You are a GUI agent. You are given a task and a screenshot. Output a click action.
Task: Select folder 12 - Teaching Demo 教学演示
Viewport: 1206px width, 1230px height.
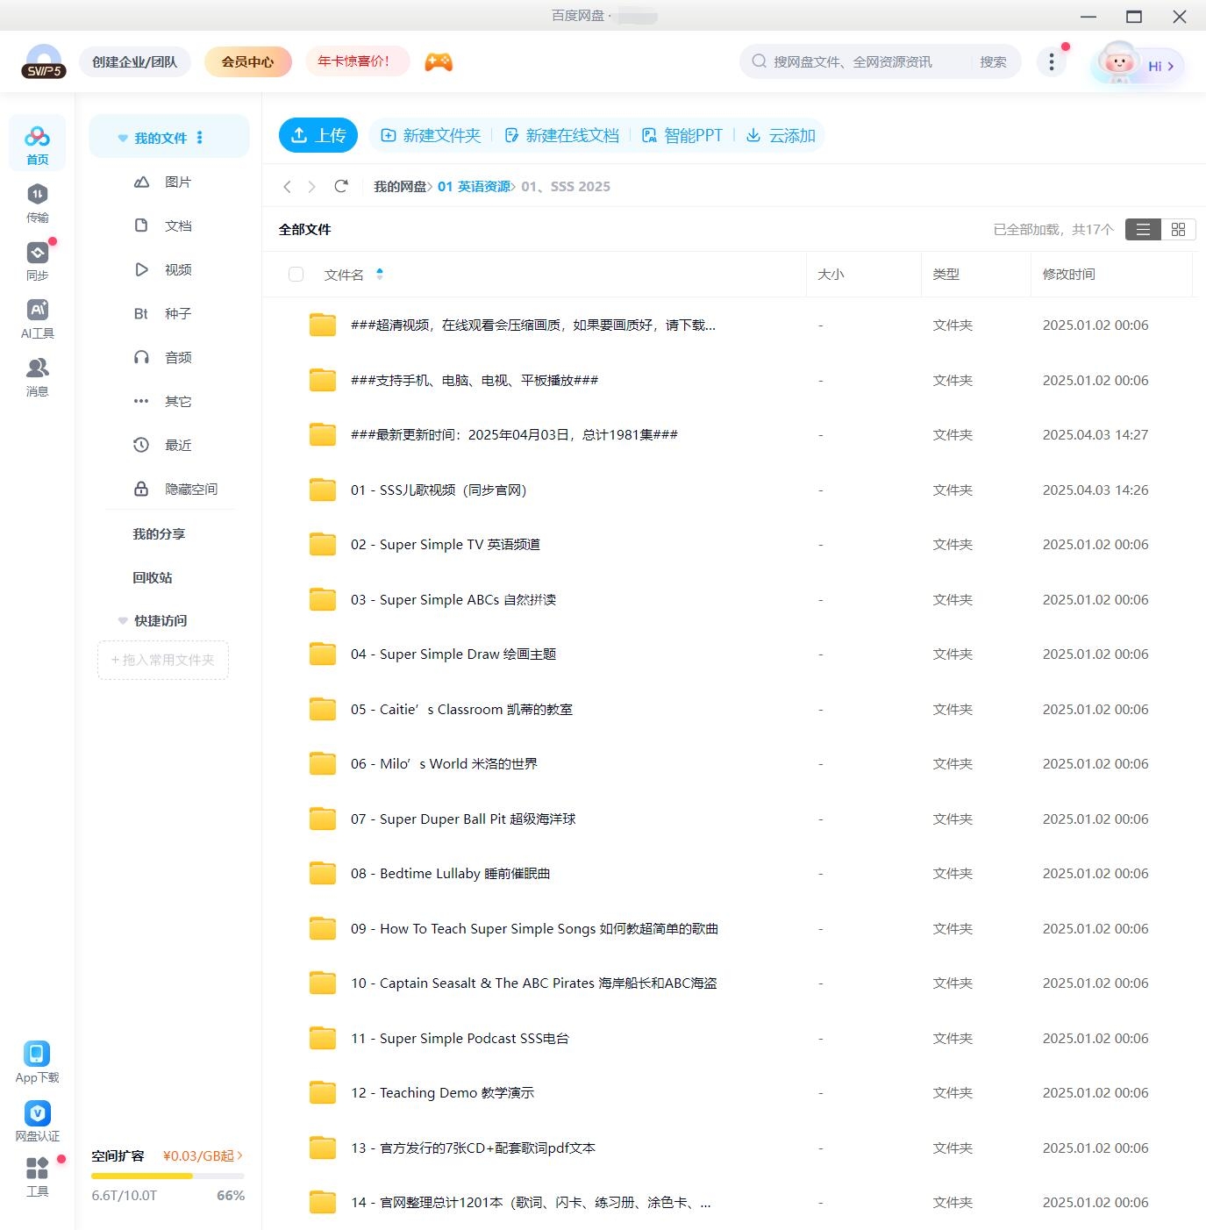[x=730, y=1093]
